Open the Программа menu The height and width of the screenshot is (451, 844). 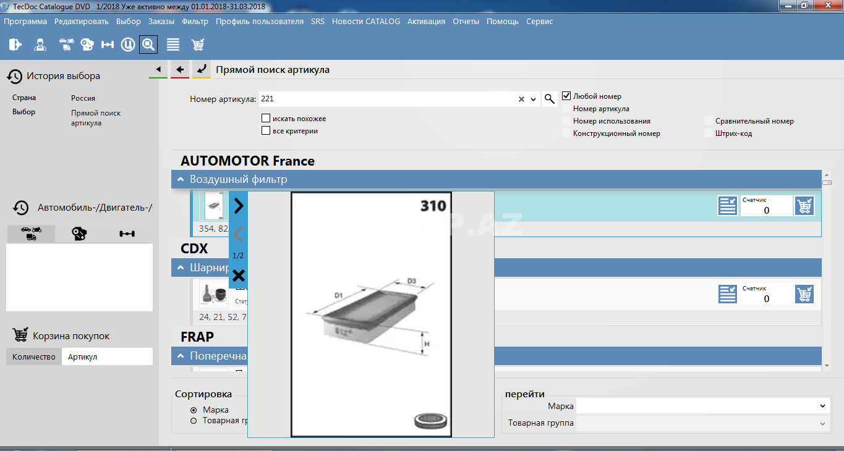pos(25,21)
